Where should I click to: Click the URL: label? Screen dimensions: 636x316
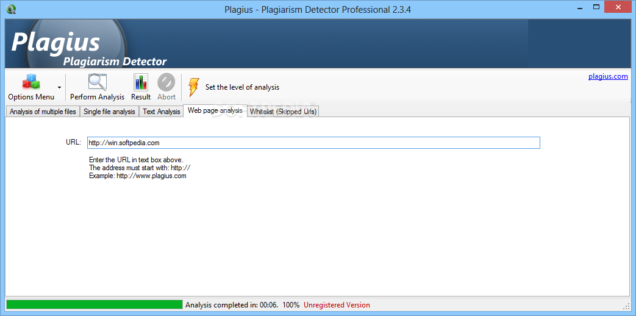pos(73,142)
